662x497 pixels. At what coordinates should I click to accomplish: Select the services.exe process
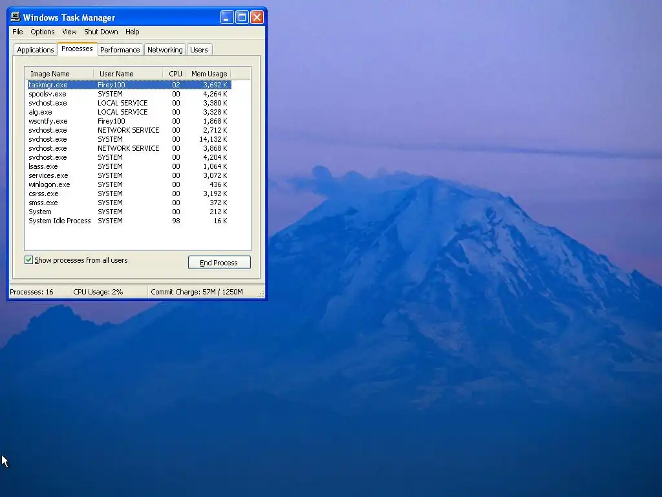click(x=129, y=175)
